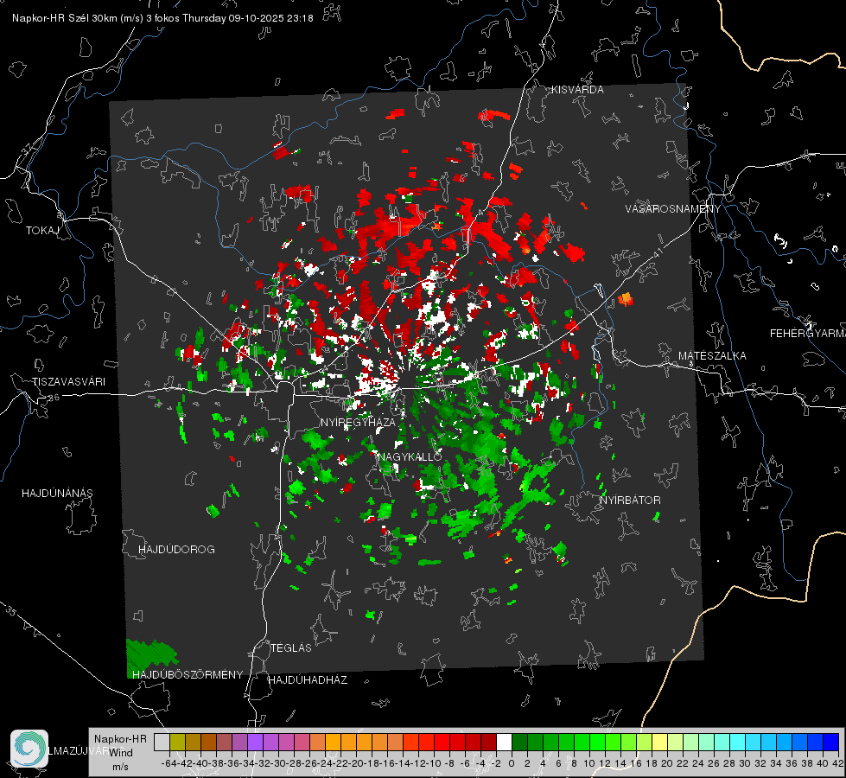Viewport: 846px width, 778px height.
Task: Pick the orange-red swatch between -14 and -12
Action: tap(410, 742)
